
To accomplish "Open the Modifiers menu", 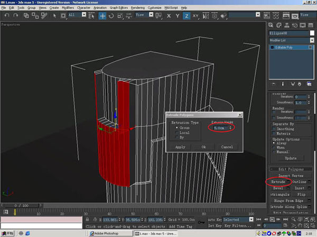I will (68, 8).
